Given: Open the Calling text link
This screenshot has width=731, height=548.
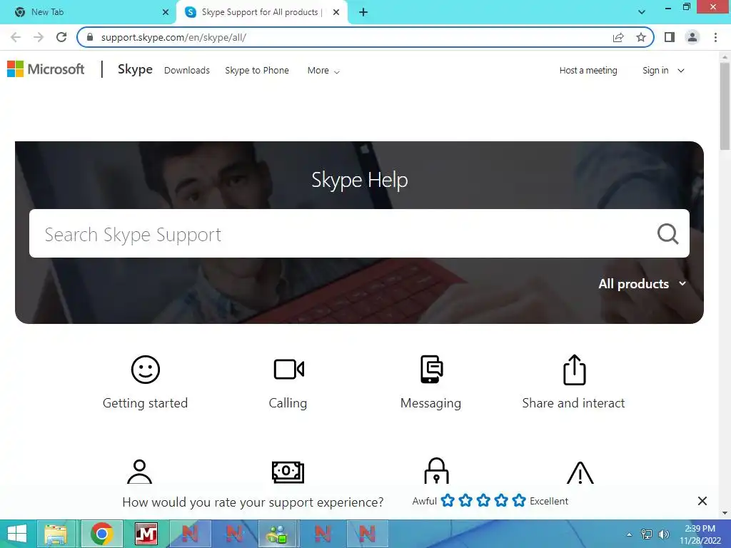Looking at the screenshot, I should (x=288, y=403).
